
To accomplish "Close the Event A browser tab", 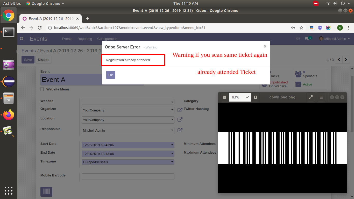I will tap(77, 19).
